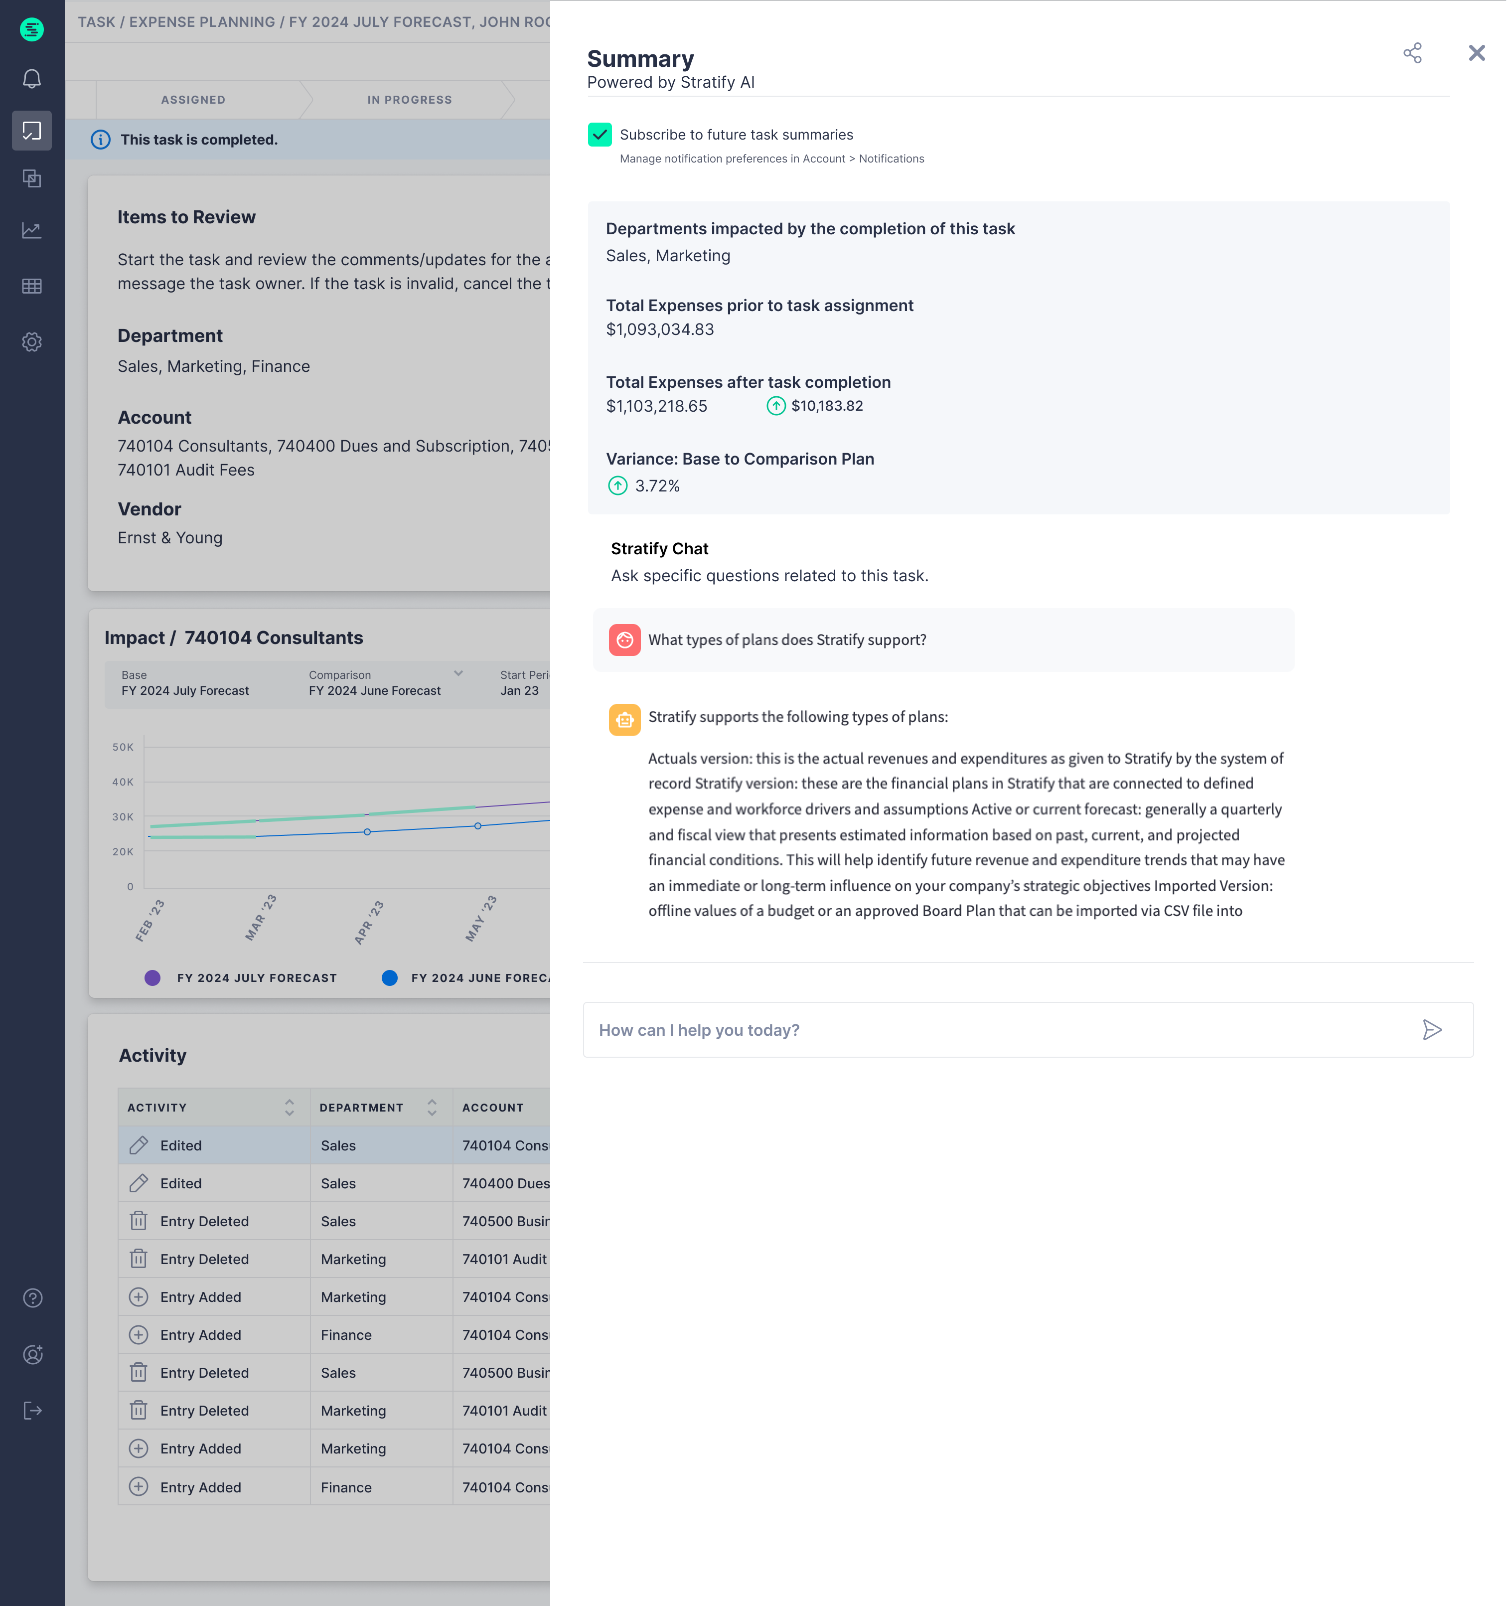
Task: Switch to the Assigned tab
Action: tap(193, 99)
